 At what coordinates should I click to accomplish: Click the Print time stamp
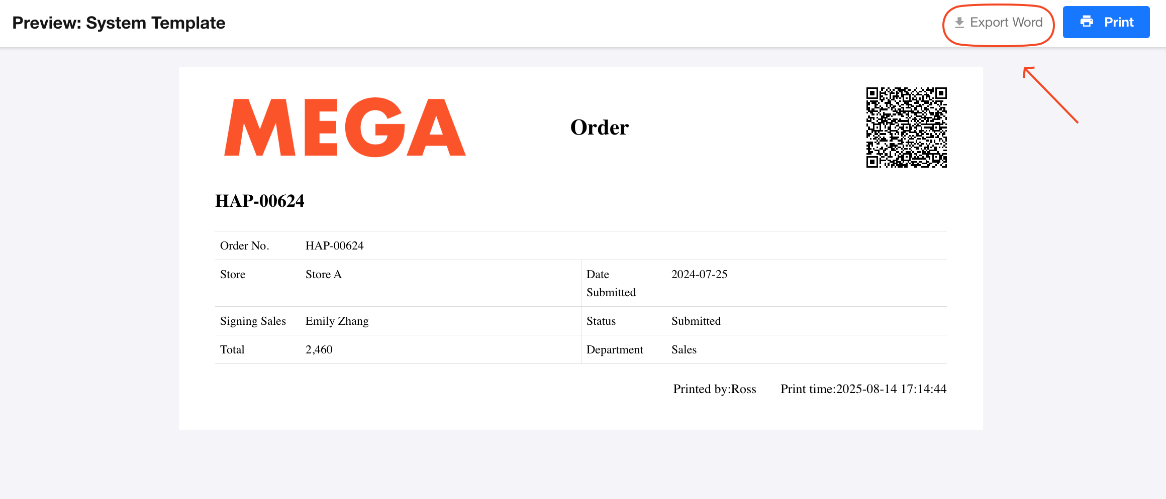tap(863, 389)
